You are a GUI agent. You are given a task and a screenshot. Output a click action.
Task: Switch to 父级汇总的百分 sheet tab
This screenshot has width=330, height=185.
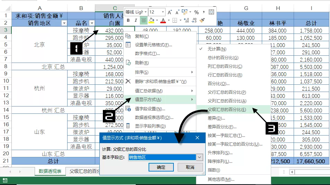tap(84, 171)
